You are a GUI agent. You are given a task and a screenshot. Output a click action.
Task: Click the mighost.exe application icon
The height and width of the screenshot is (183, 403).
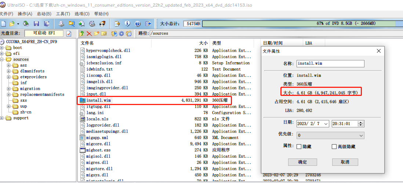point(83,150)
